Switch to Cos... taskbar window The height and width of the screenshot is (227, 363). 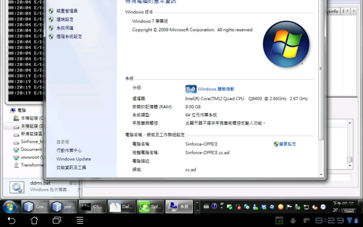[35, 207]
